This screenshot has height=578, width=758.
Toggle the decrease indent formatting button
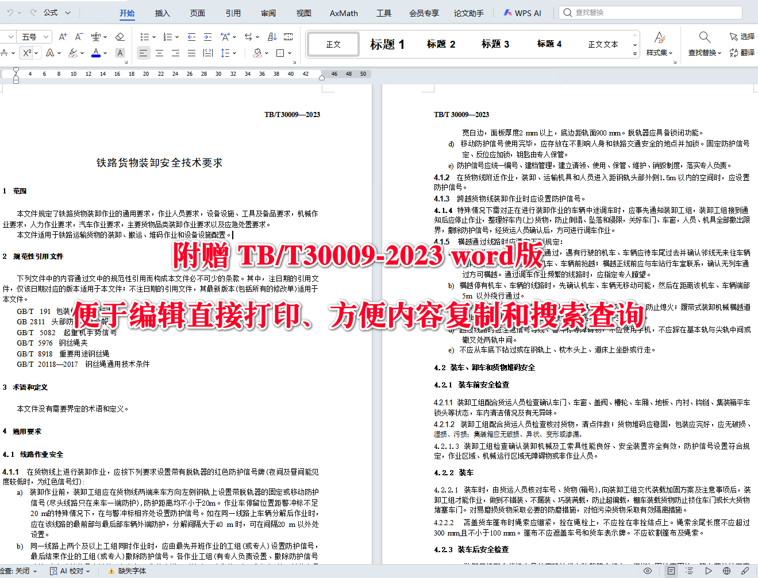(191, 36)
